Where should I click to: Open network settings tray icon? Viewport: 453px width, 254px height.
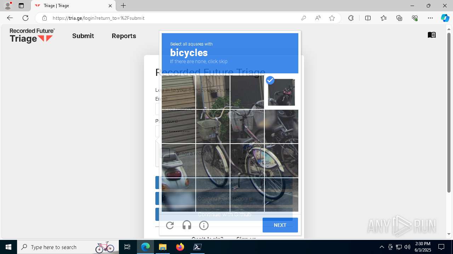tap(399, 247)
